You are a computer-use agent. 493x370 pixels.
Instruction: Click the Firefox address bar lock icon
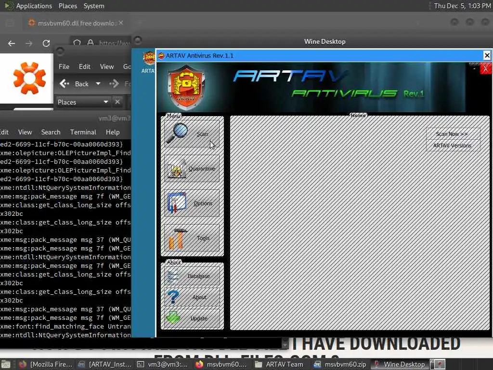(x=91, y=42)
